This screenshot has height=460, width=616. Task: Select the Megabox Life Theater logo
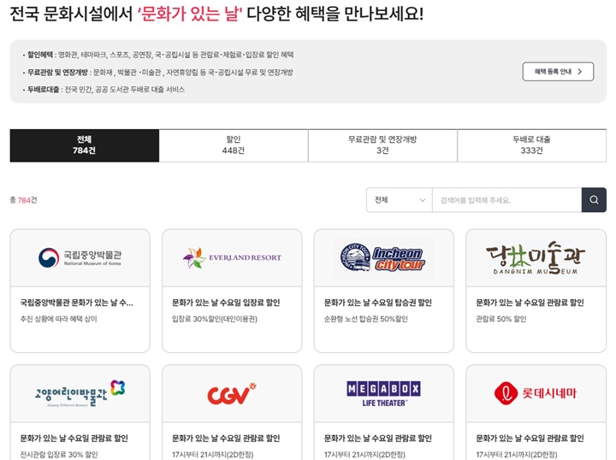(384, 393)
